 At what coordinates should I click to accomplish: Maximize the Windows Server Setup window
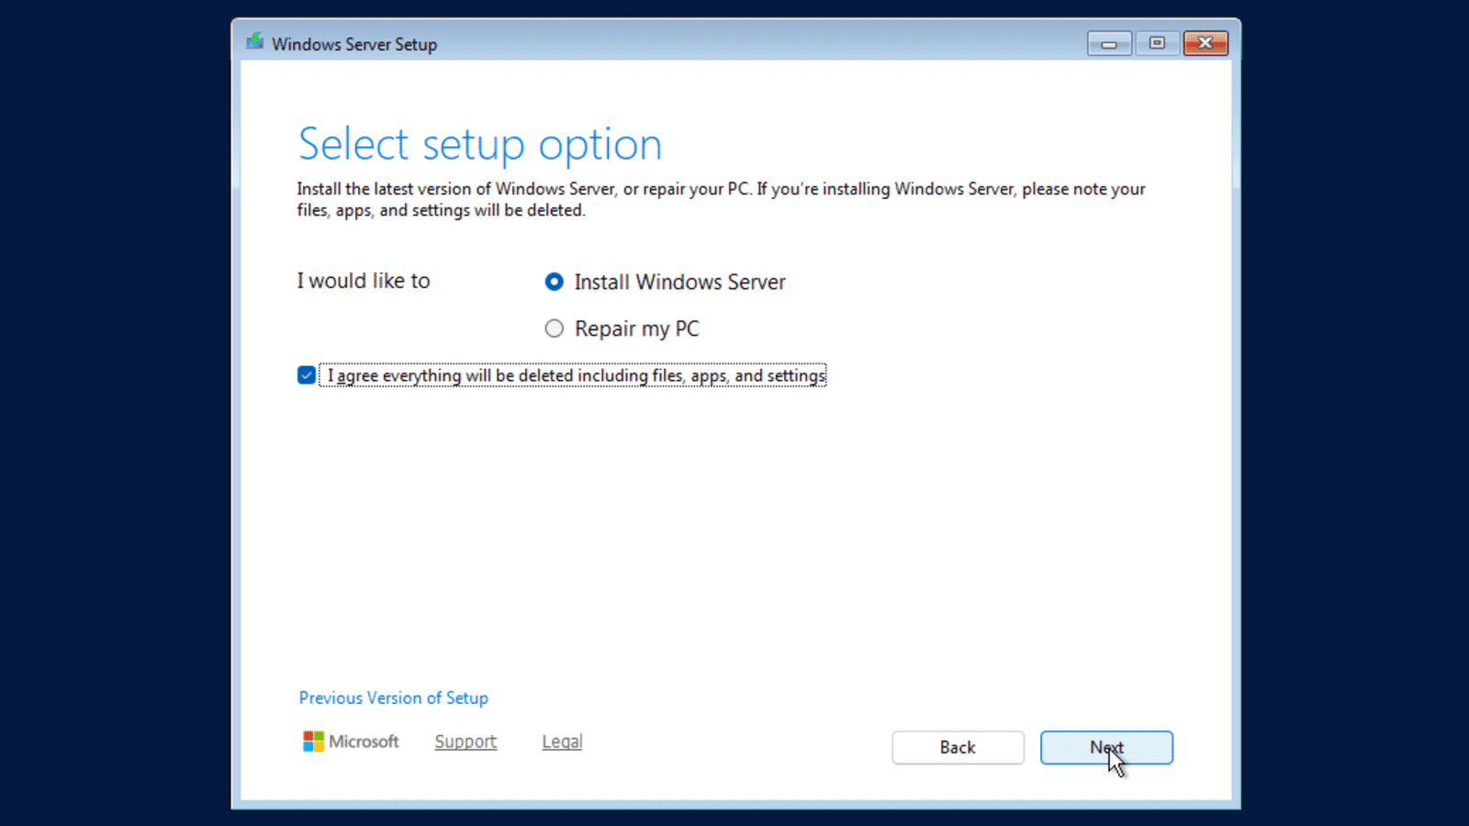click(1157, 43)
